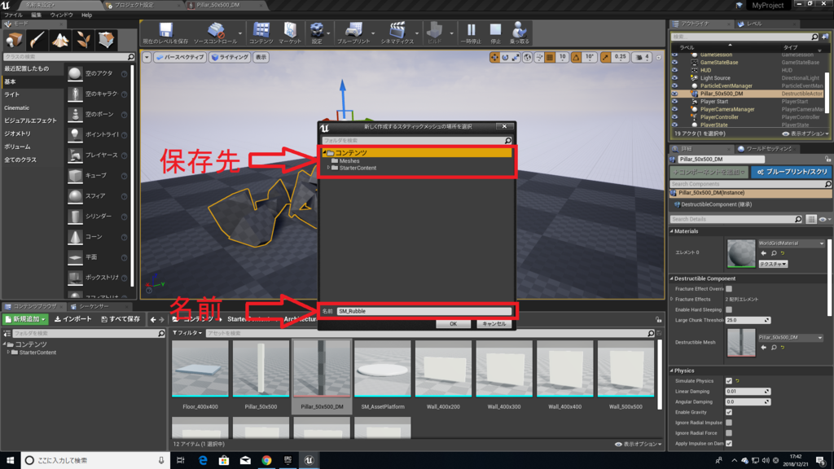Click Blueprint/Add Script button in Details
The height and width of the screenshot is (469, 834).
pos(791,172)
